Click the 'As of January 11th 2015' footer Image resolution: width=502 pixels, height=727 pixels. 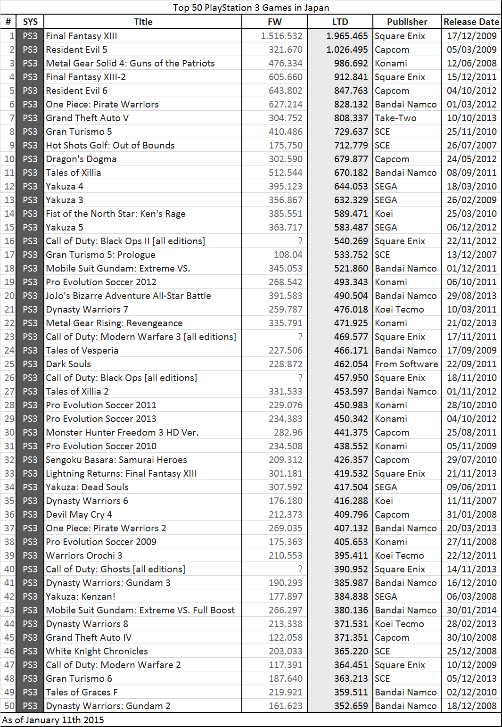coord(53,720)
